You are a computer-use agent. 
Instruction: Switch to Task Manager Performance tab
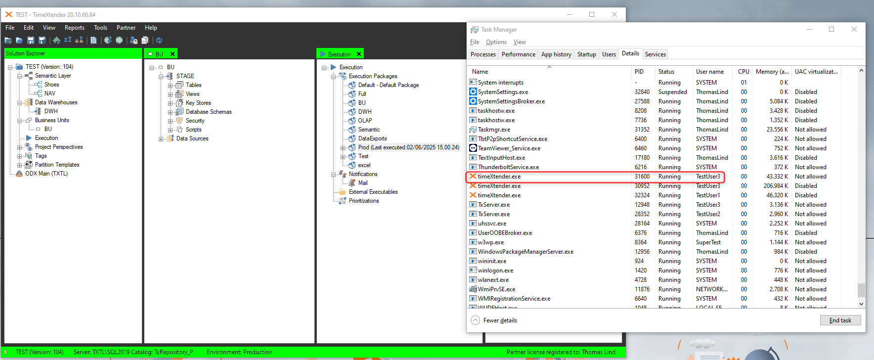click(519, 54)
